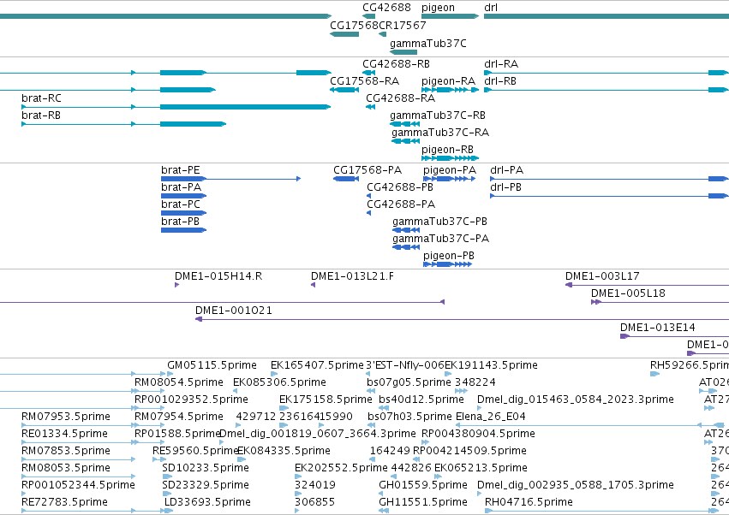Open Dmel_dig_001819_0607_3664.3prime
This screenshot has height=515, width=729.
pyautogui.click(x=318, y=435)
